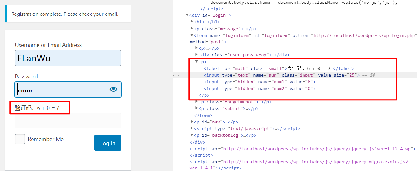Image resolution: width=417 pixels, height=171 pixels.
Task: Collapse the form name="loginform" node
Action: click(192, 35)
